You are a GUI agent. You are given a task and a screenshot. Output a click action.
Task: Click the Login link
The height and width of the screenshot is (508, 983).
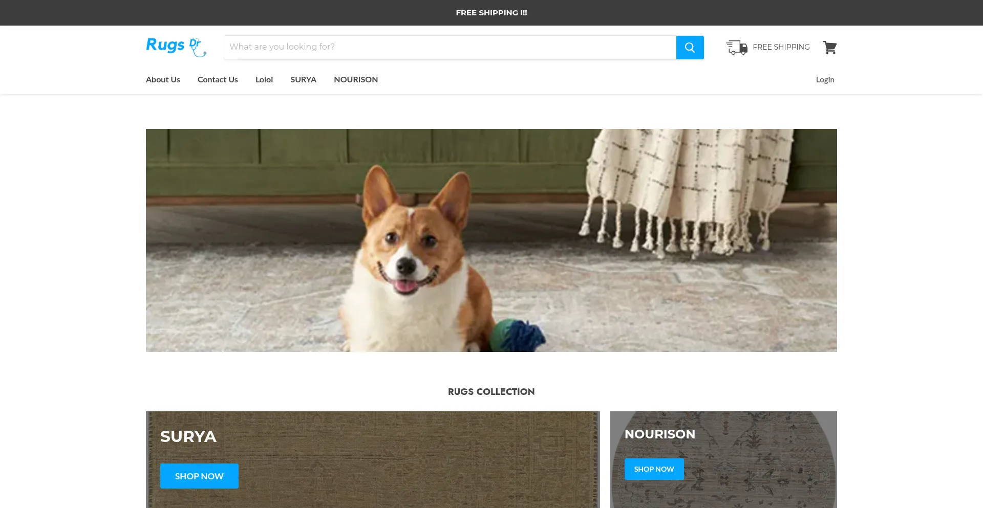[x=825, y=80]
